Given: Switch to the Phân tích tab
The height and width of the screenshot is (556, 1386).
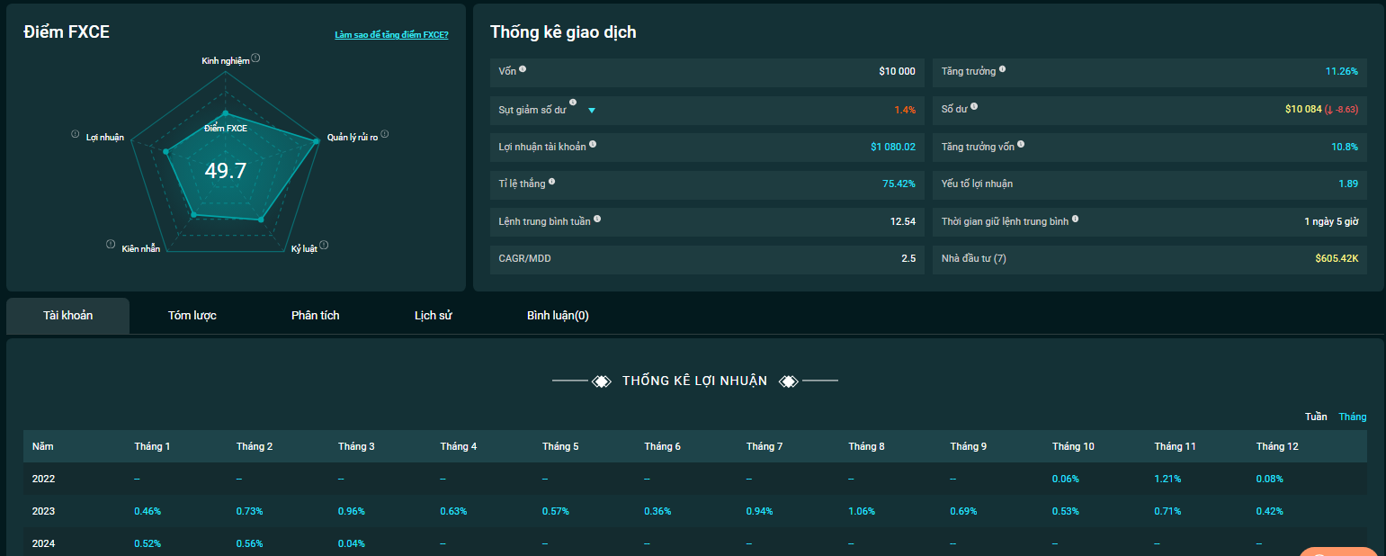Looking at the screenshot, I should [316, 316].
